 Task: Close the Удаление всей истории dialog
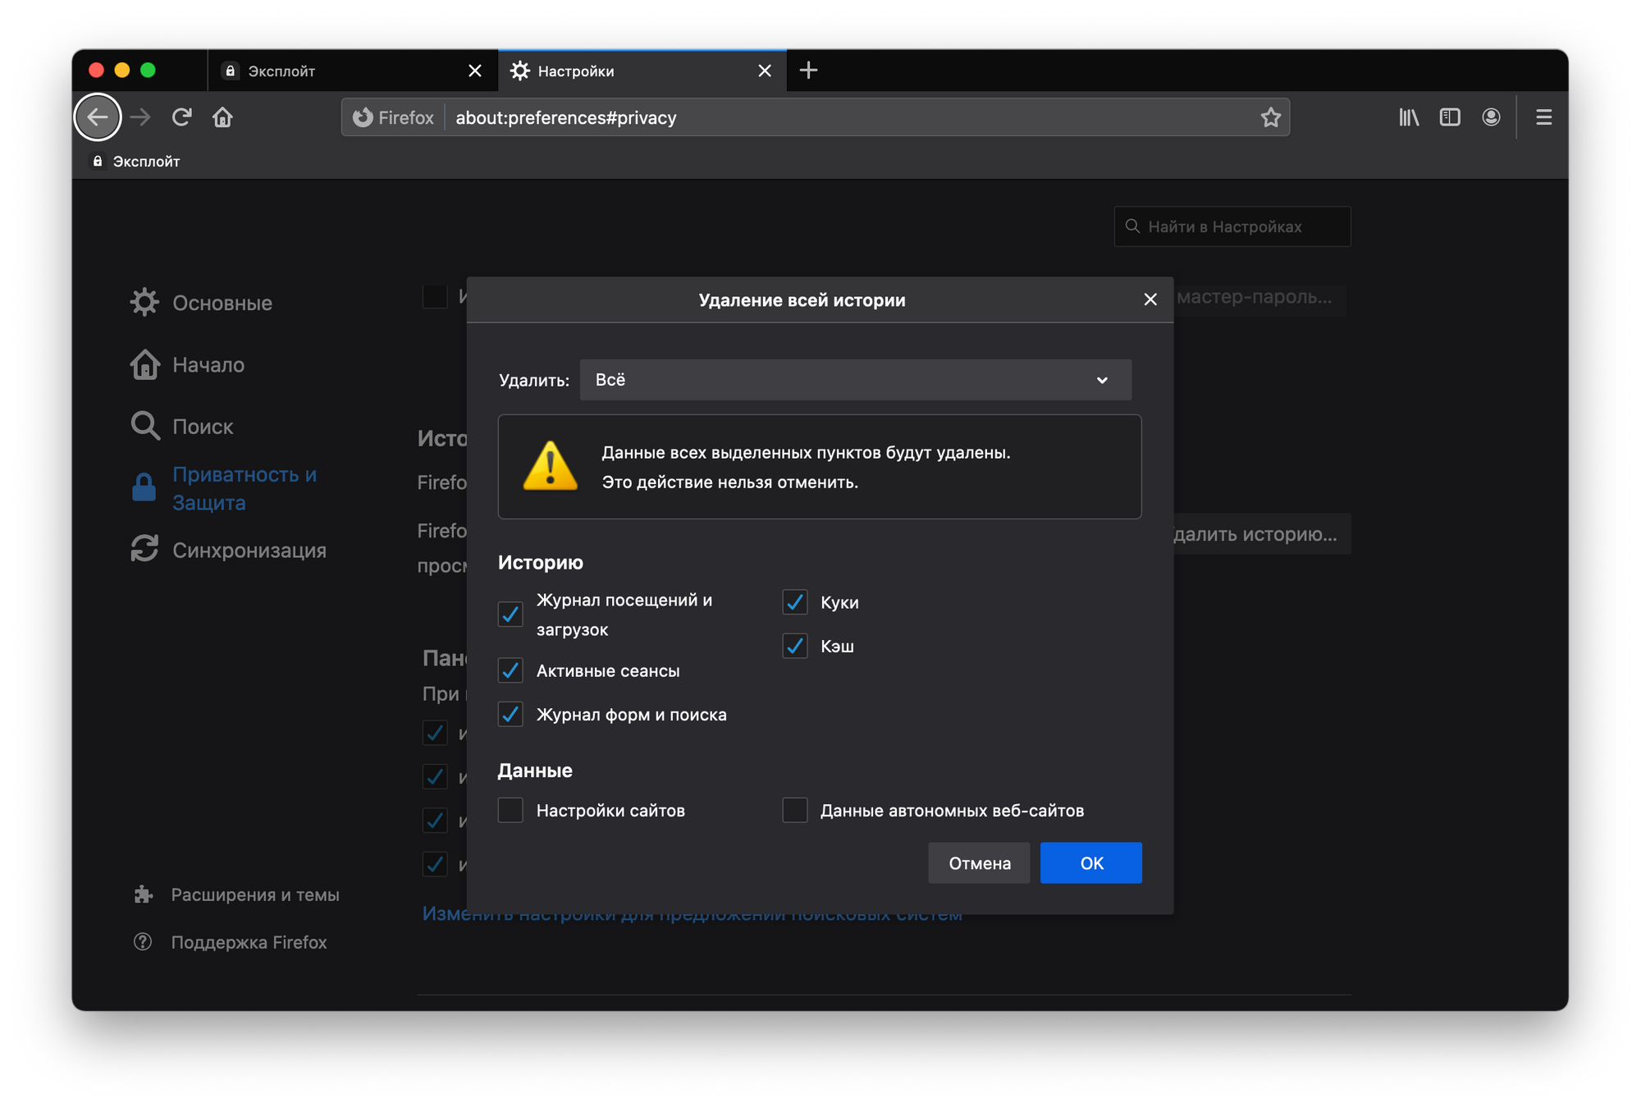[1150, 300]
